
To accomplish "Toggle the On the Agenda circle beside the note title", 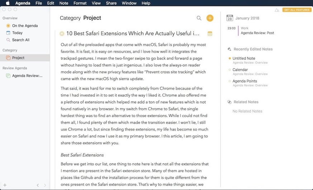I will click(x=62, y=34).
